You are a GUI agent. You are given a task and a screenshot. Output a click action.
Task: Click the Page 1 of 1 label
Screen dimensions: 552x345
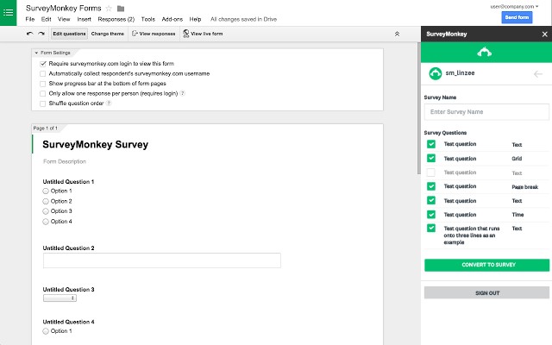pyautogui.click(x=46, y=129)
